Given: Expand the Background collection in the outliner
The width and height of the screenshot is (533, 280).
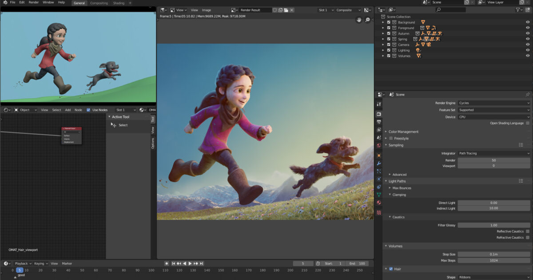Looking at the screenshot, I should [383, 22].
